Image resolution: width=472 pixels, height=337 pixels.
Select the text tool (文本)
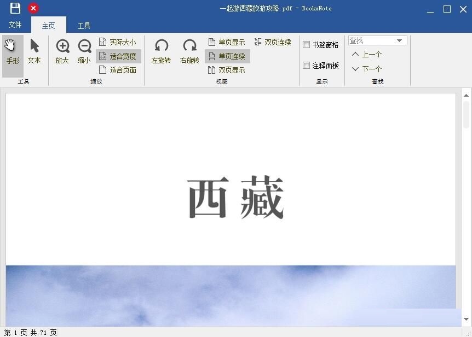pos(34,51)
